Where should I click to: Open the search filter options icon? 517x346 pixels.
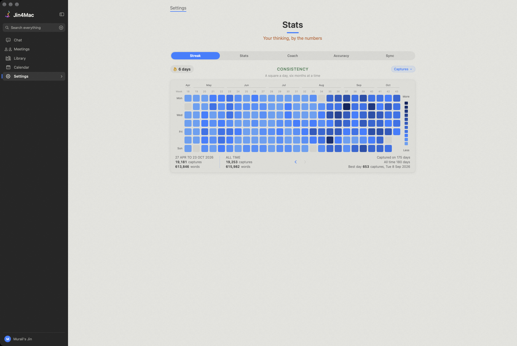click(61, 28)
